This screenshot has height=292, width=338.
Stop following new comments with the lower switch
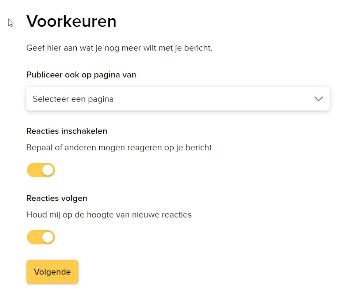(x=41, y=237)
